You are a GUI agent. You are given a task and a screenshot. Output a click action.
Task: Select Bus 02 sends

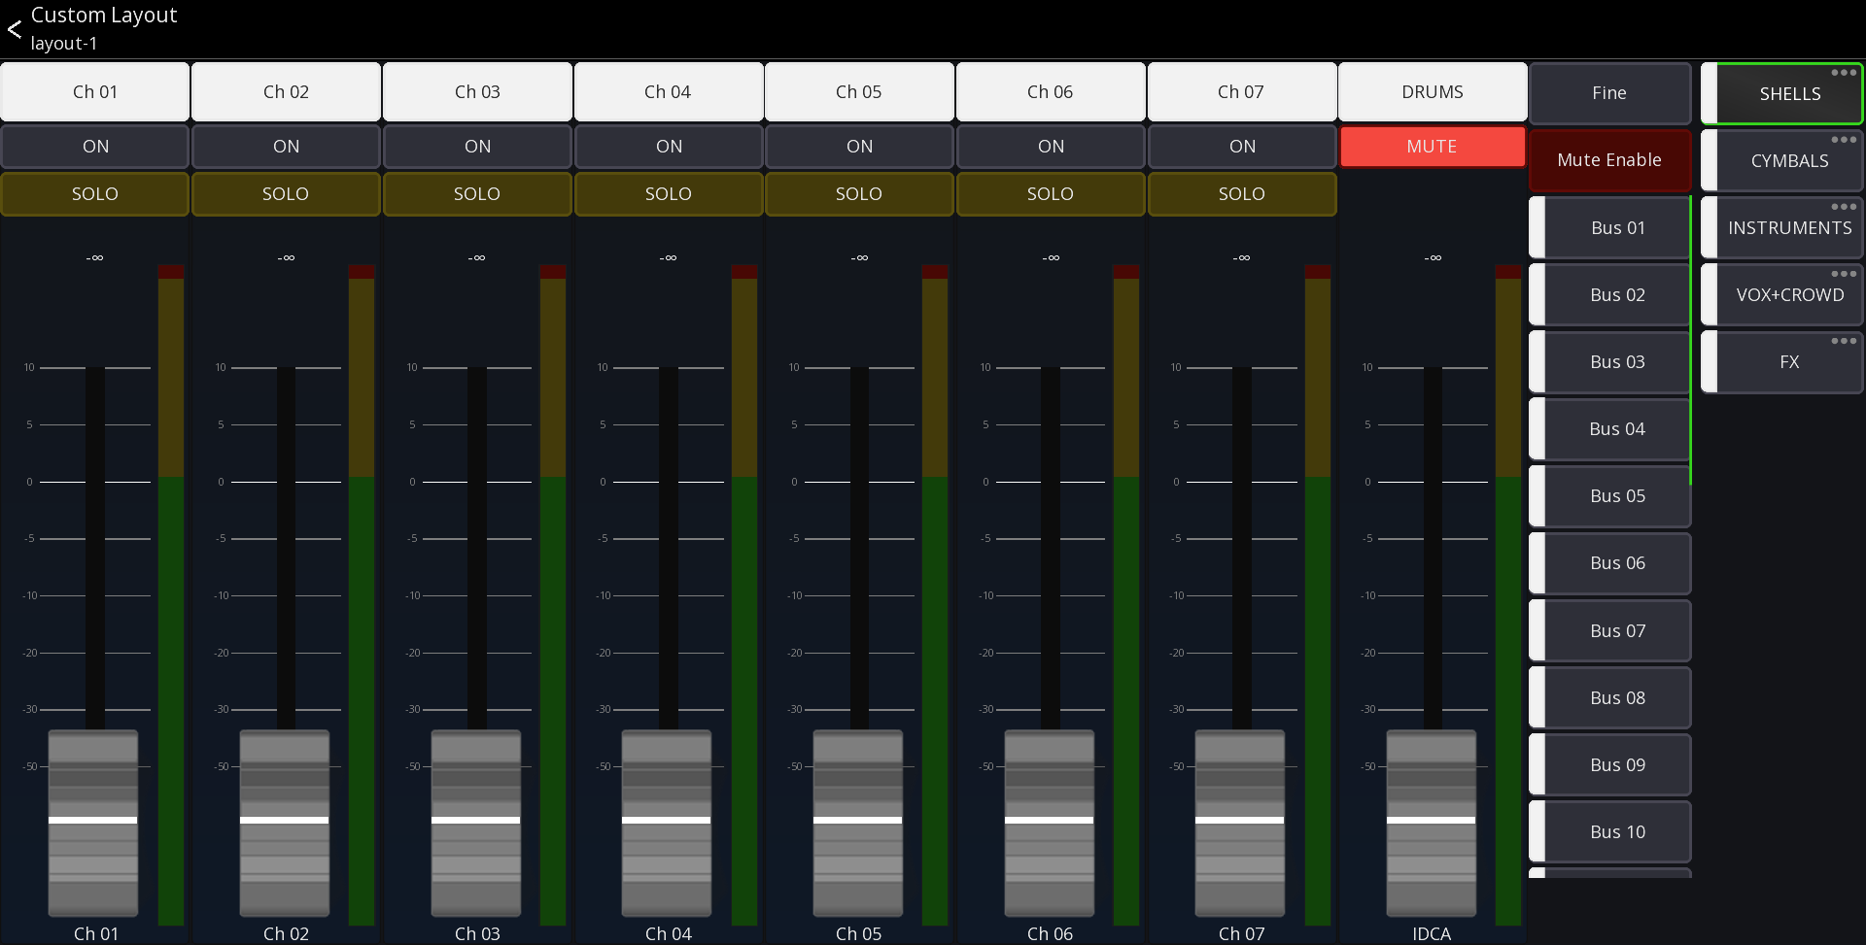click(1609, 295)
